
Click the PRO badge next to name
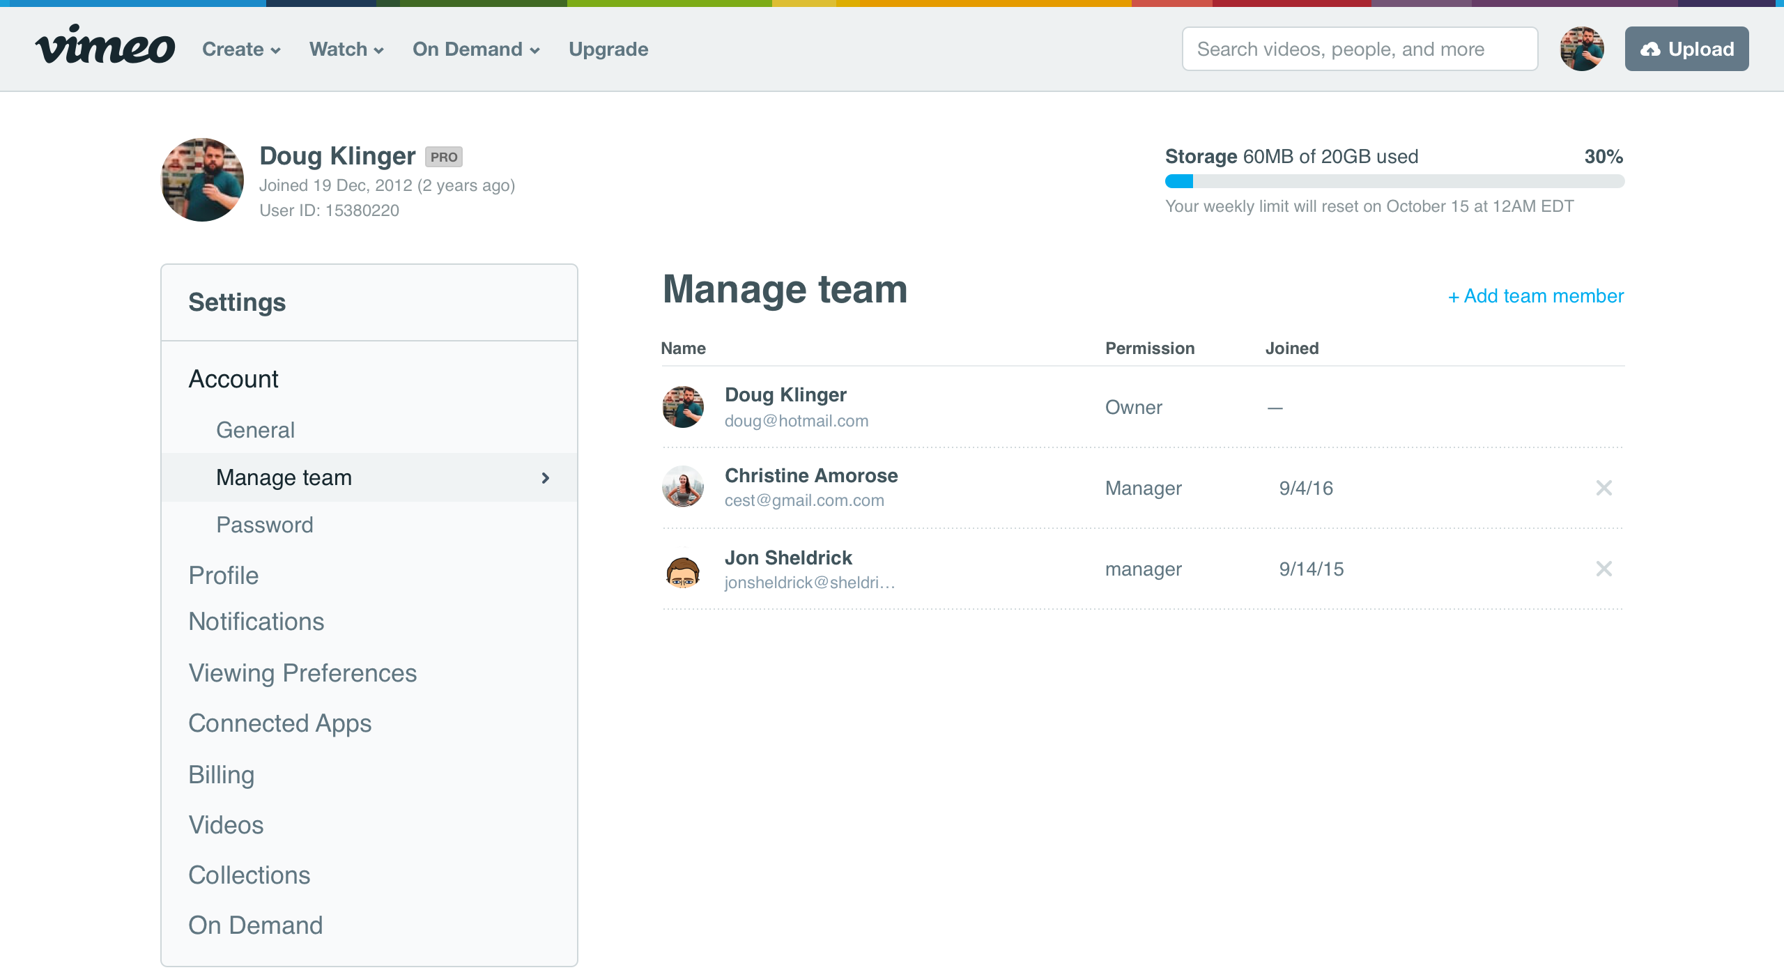click(x=443, y=157)
